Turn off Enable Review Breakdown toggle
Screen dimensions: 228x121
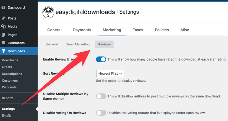tap(101, 59)
